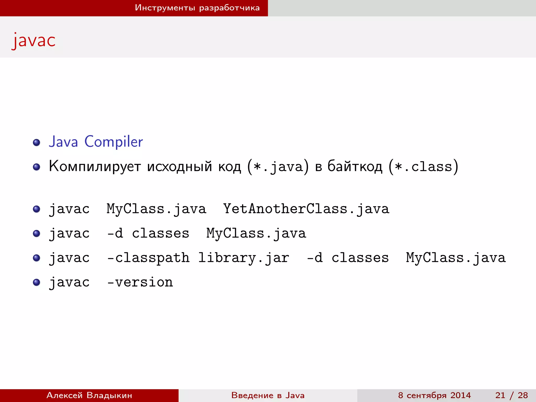Click 'YetAnotherClass.java' in first command
Viewport: 536px width, 402px height.
306,209
